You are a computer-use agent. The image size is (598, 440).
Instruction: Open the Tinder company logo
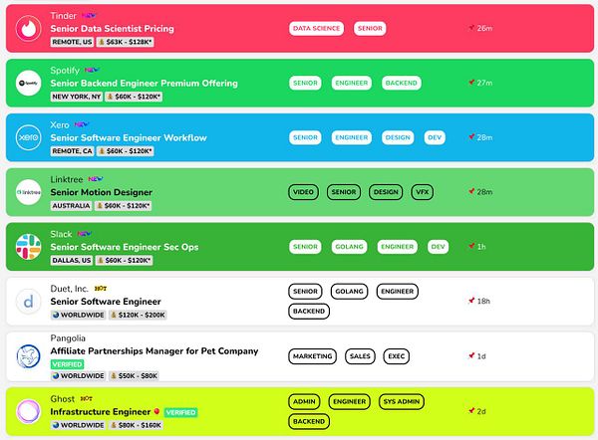click(x=28, y=29)
